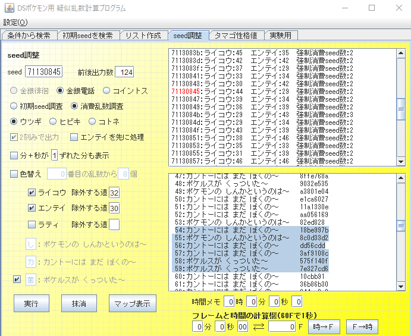Click the 実行 button
Image resolution: width=411 pixels, height=336 pixels.
(32, 303)
